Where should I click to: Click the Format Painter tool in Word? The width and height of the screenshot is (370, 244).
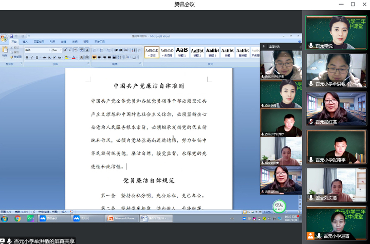[16, 57]
